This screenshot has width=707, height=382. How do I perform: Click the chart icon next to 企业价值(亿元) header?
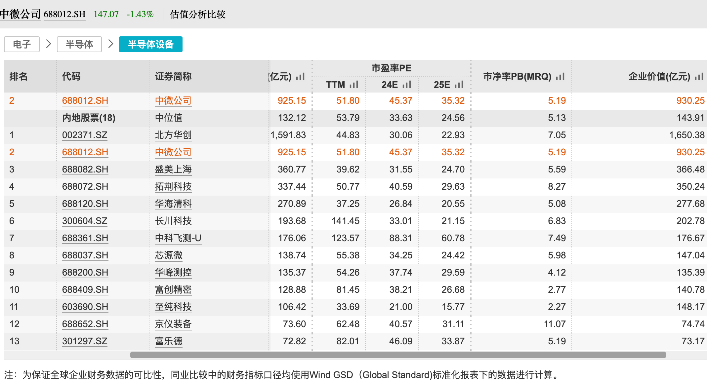click(x=699, y=77)
